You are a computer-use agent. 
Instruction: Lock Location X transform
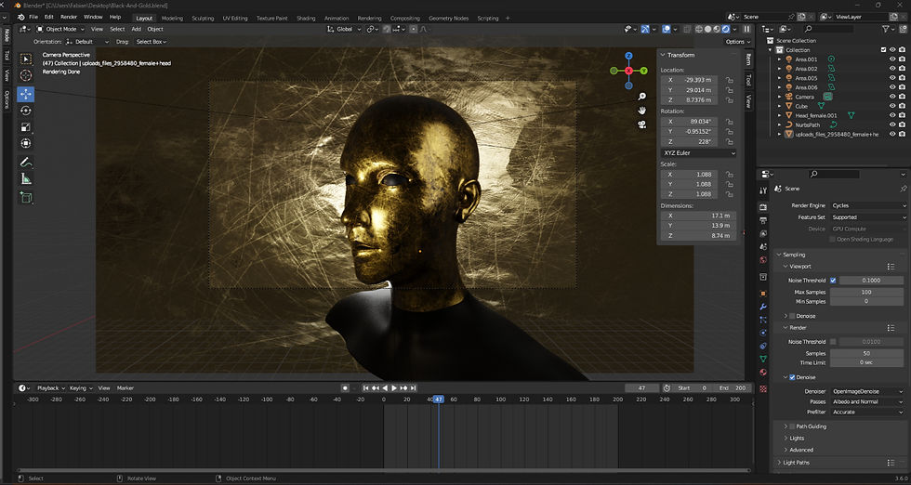pos(729,80)
